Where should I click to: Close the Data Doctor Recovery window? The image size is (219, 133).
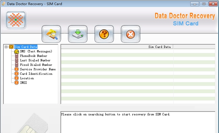click(213, 4)
